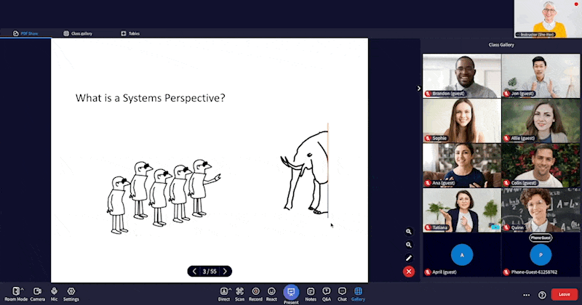Select Sophie's video tile
The image size is (582, 305).
pos(462,121)
